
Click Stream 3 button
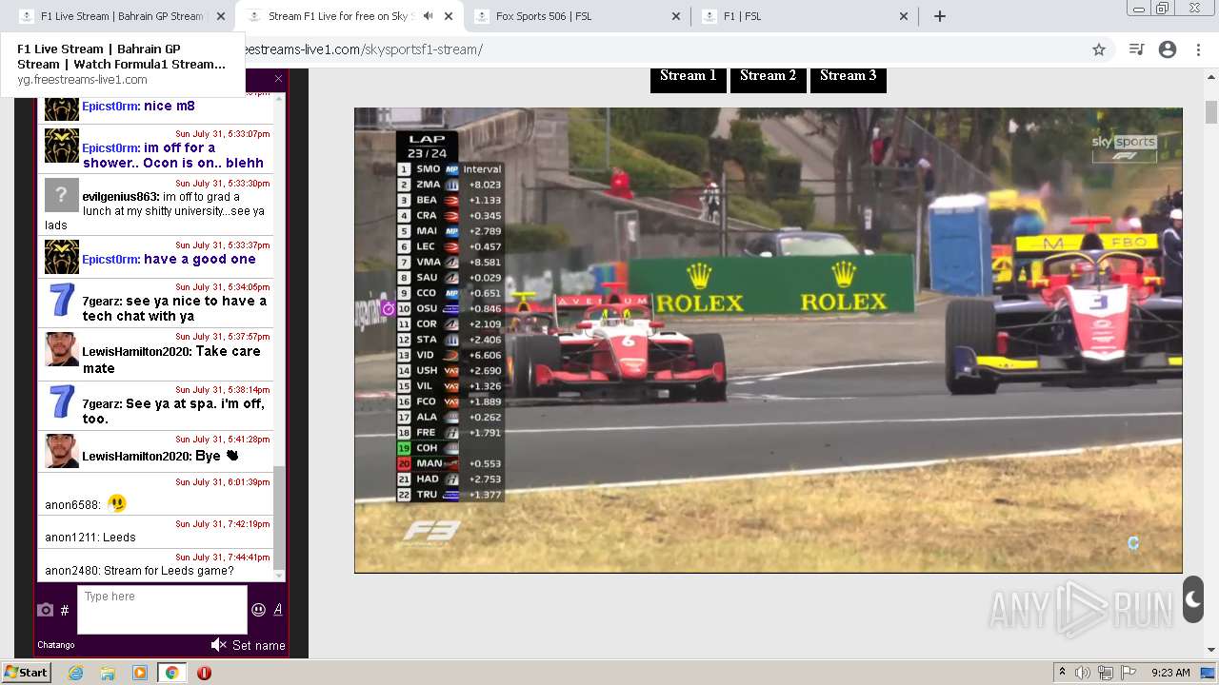(x=848, y=76)
